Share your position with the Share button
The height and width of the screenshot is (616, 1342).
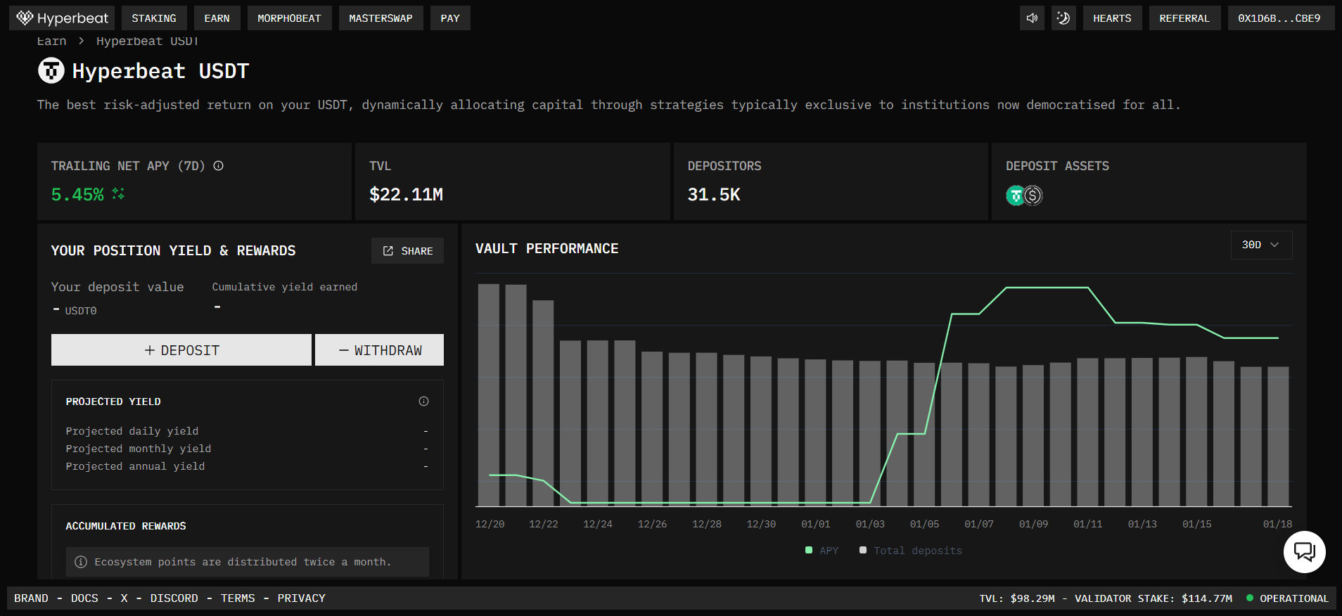407,251
